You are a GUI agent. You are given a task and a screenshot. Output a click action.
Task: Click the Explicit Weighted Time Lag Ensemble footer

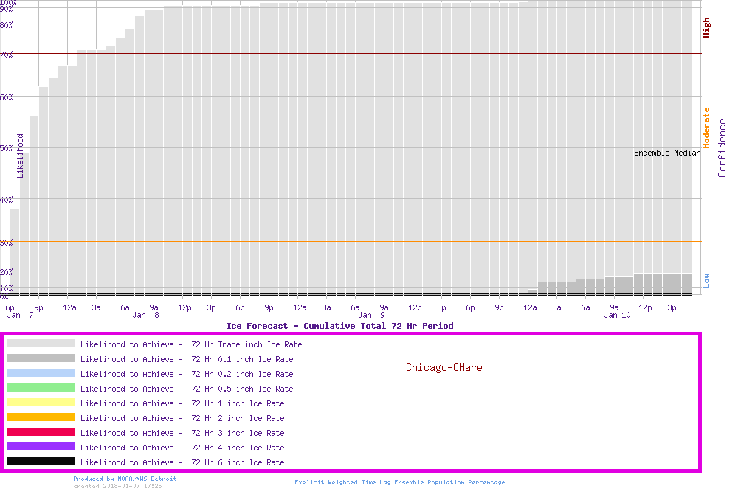tap(400, 482)
